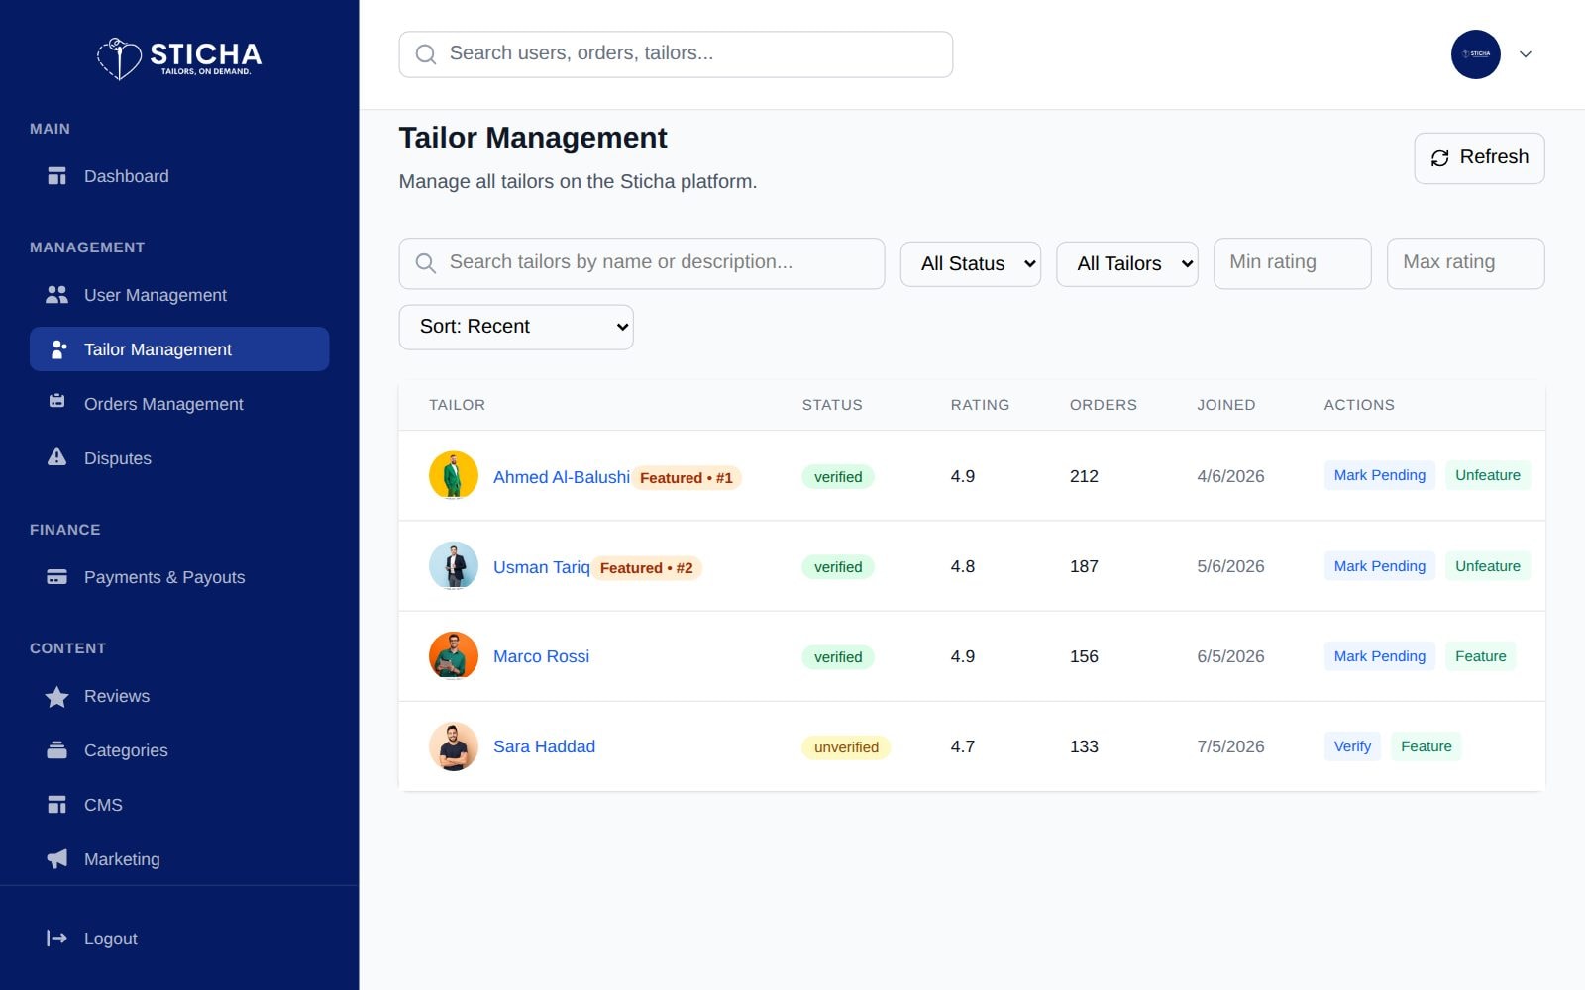Feature Sara Haddad
The width and height of the screenshot is (1585, 990).
point(1426,746)
